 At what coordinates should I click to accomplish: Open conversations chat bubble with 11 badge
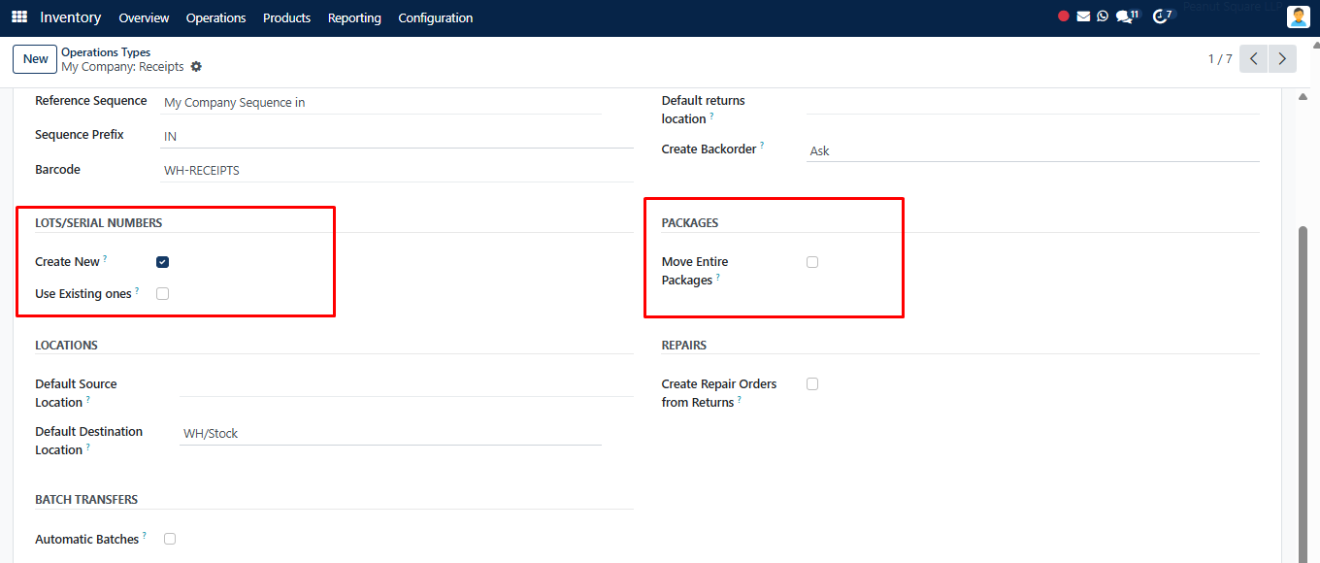(1127, 17)
